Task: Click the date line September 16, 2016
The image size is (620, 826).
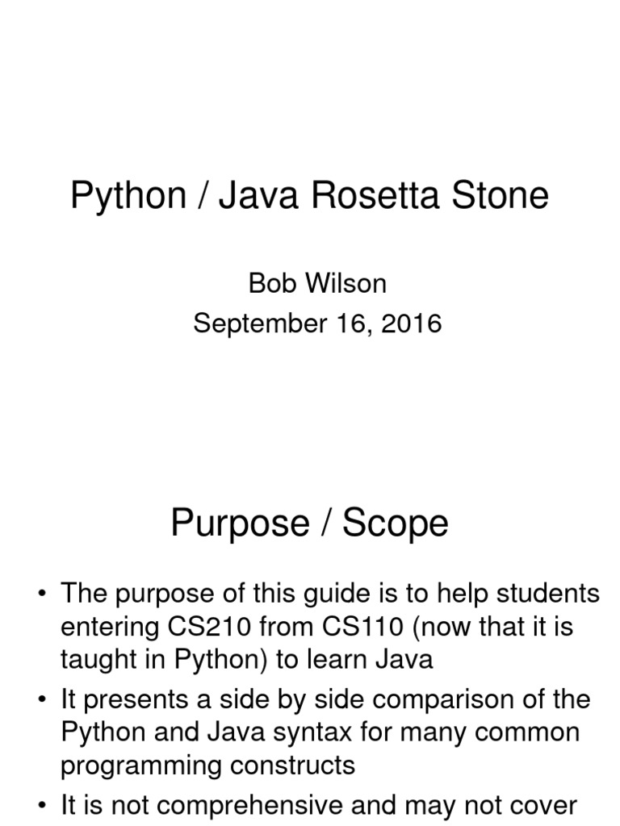Action: pos(317,323)
